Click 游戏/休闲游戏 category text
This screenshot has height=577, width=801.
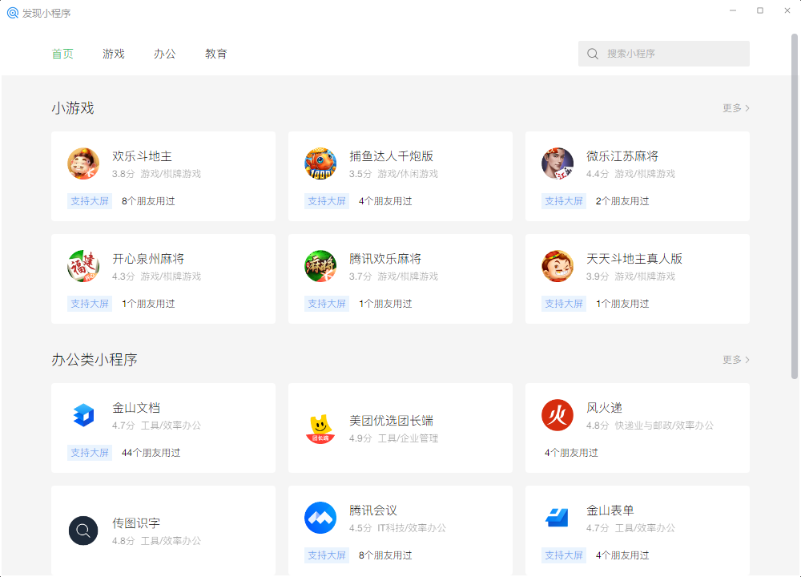pos(408,174)
